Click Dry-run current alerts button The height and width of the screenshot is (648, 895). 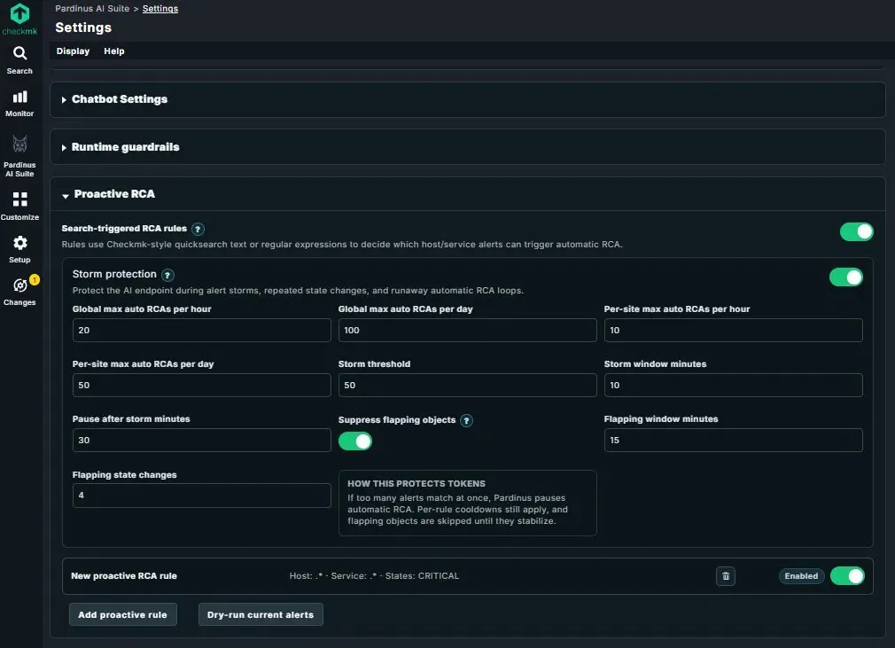[x=261, y=614]
